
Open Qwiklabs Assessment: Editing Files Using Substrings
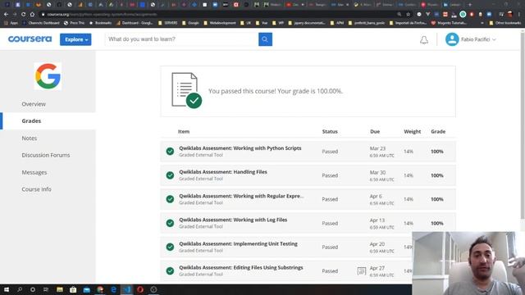point(241,268)
